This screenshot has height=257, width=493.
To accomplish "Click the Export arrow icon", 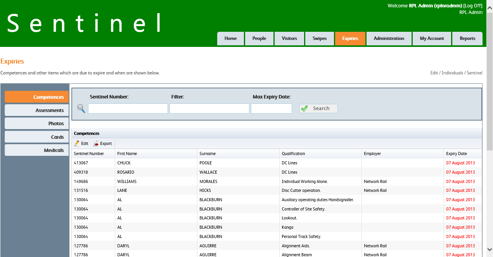I will click(96, 143).
